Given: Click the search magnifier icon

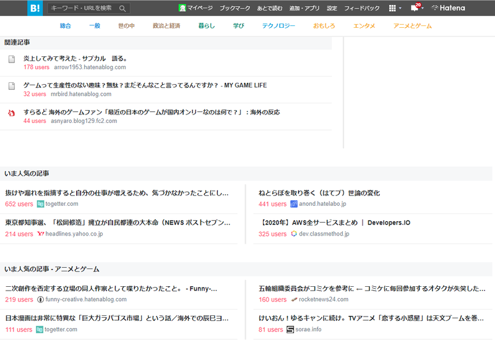Looking at the screenshot, I should [x=123, y=9].
